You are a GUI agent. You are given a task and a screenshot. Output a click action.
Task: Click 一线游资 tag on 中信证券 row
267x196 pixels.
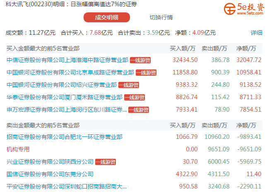coord(140,60)
